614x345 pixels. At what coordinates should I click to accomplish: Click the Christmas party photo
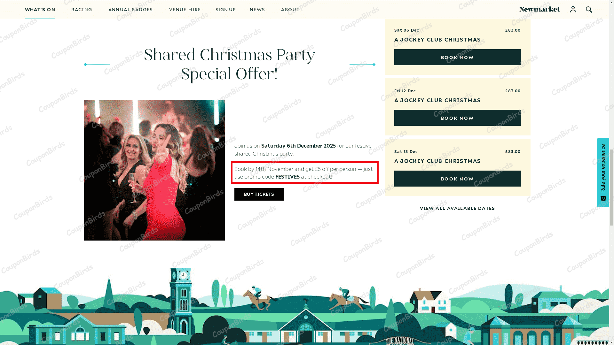point(154,170)
